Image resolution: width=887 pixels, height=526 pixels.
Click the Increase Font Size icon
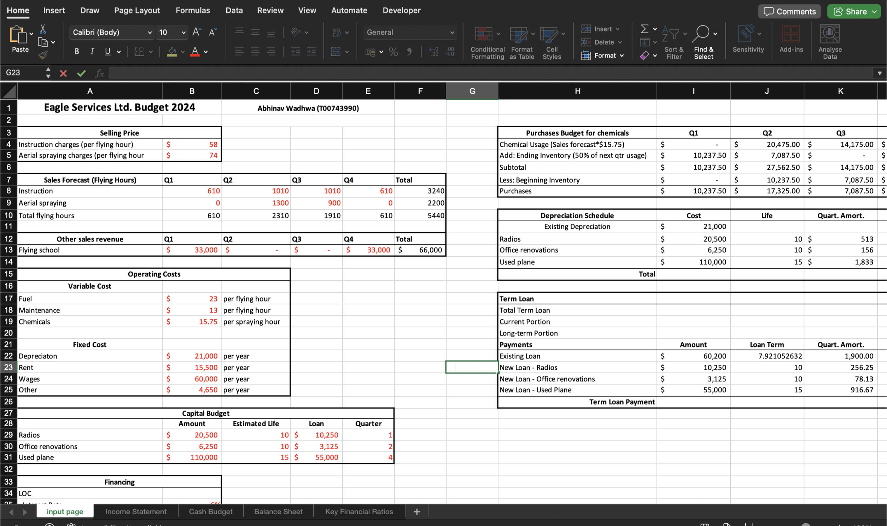click(197, 32)
